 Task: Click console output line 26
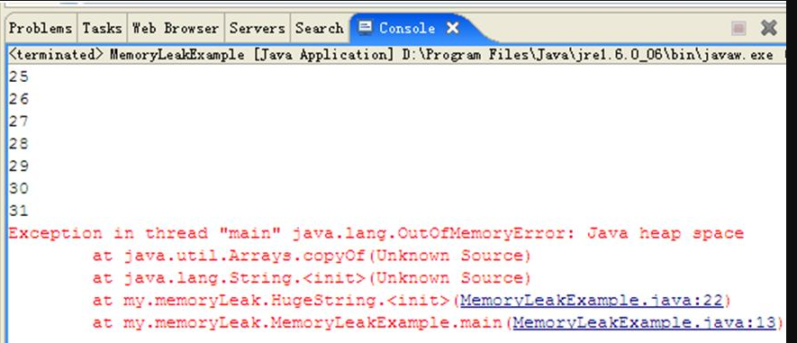click(x=19, y=99)
